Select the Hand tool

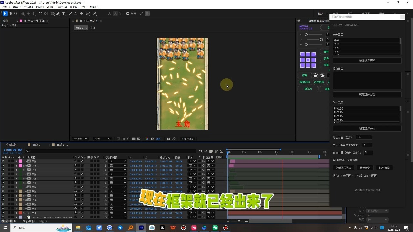tap(11, 14)
